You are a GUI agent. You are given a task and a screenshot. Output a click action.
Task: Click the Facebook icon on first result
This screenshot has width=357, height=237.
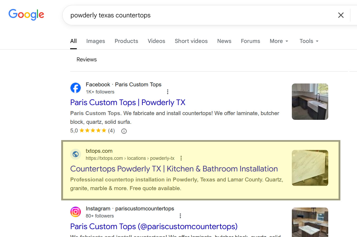pyautogui.click(x=75, y=88)
